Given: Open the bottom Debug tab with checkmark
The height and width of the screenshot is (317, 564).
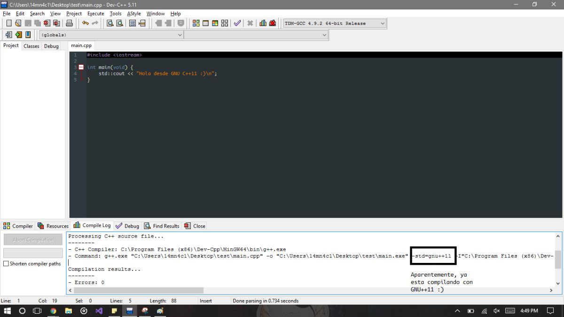Looking at the screenshot, I should (127, 226).
